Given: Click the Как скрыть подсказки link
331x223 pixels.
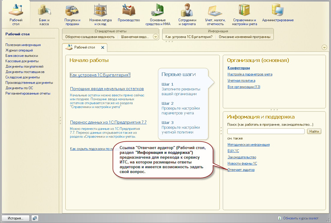Looking at the screenshot, I should click(92, 149).
